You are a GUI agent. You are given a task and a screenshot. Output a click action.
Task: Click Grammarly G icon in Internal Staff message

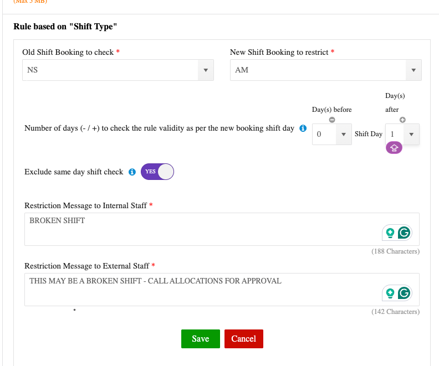point(404,233)
